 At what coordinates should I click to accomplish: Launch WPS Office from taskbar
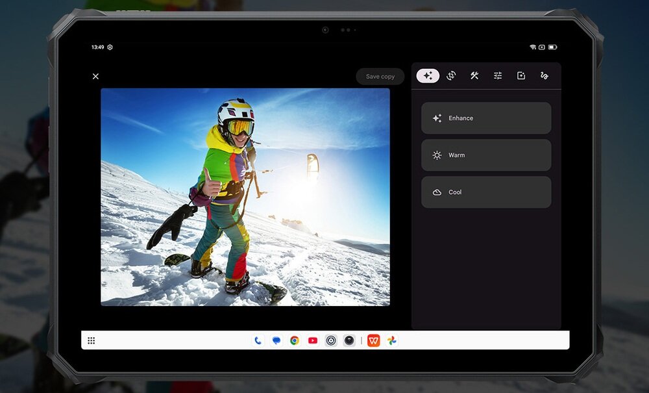click(x=373, y=340)
